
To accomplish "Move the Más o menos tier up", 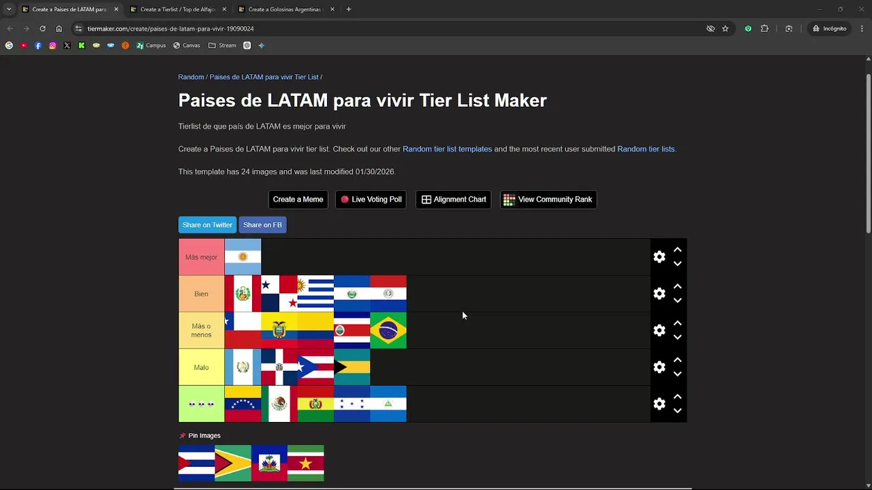I will (677, 323).
